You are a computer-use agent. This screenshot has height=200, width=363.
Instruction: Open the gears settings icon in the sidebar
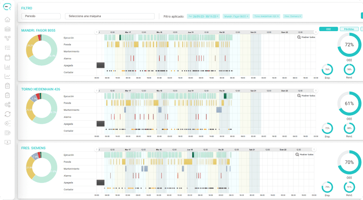click(x=7, y=105)
